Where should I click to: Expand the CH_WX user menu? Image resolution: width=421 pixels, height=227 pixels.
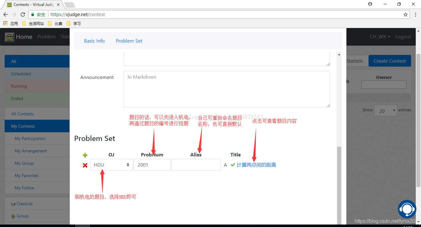click(380, 37)
